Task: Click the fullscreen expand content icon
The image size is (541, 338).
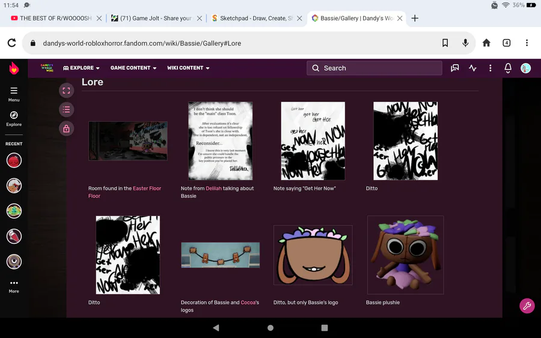Action: point(66,91)
